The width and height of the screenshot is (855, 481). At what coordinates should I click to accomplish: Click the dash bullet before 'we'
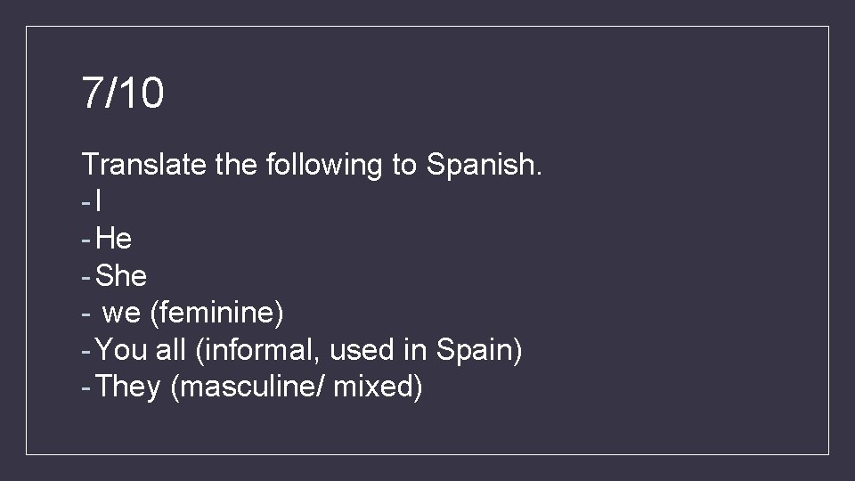[85, 314]
